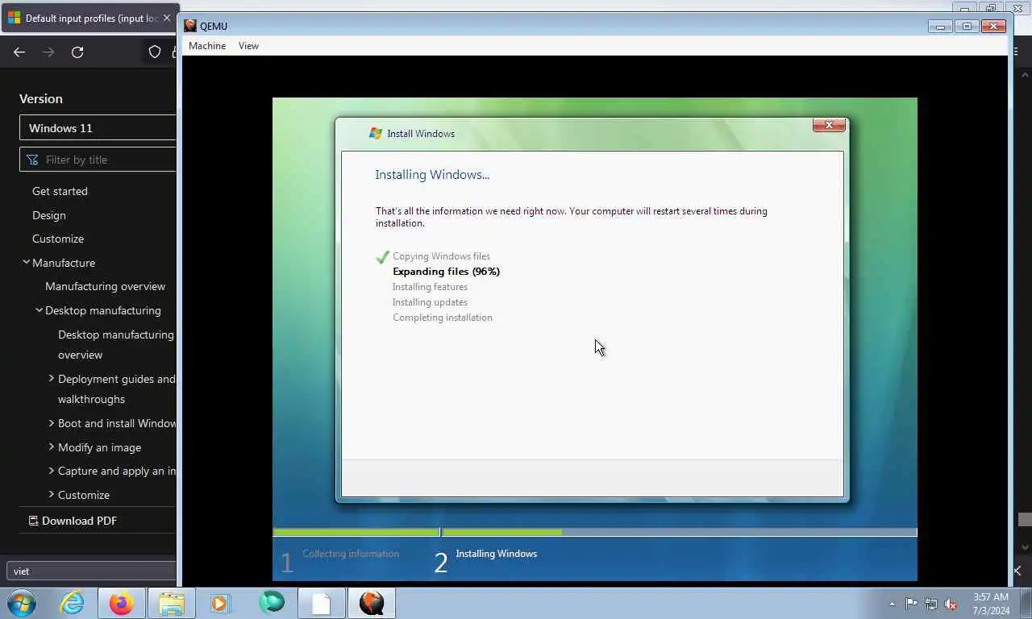Image resolution: width=1032 pixels, height=619 pixels.
Task: Click the Installing updates step text
Action: click(x=430, y=302)
